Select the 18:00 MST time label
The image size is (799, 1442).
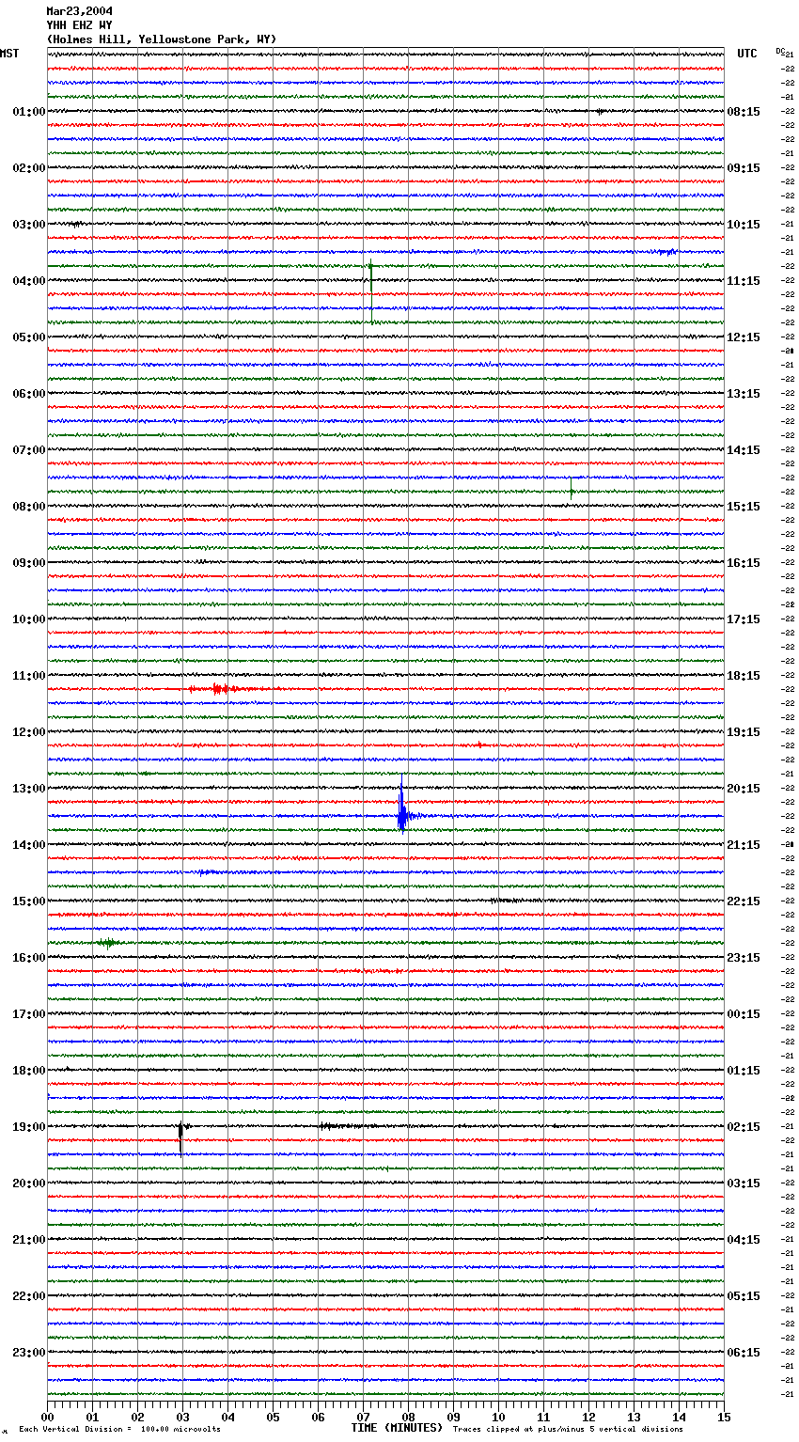[29, 1071]
